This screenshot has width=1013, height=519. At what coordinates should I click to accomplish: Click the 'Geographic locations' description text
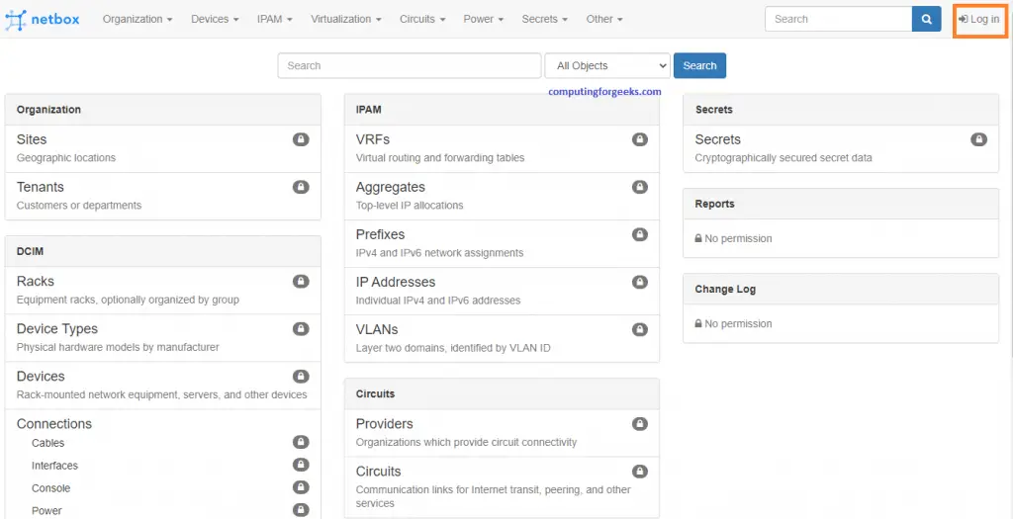[x=66, y=158]
